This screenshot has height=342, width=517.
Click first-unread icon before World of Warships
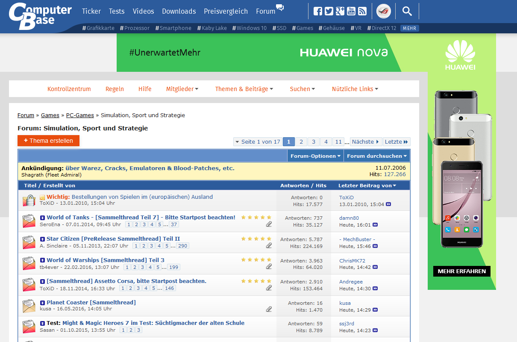42,260
